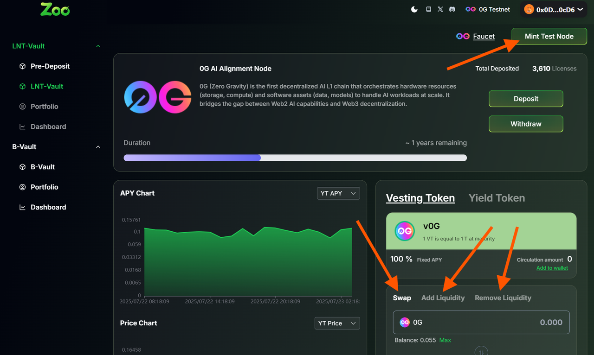The width and height of the screenshot is (594, 355).
Task: Switch to the Vesting Token tab
Action: [420, 198]
